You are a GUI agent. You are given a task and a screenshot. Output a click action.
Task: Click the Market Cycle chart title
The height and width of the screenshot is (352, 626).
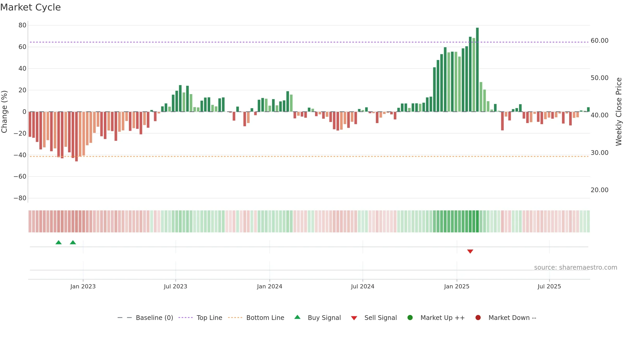31,7
